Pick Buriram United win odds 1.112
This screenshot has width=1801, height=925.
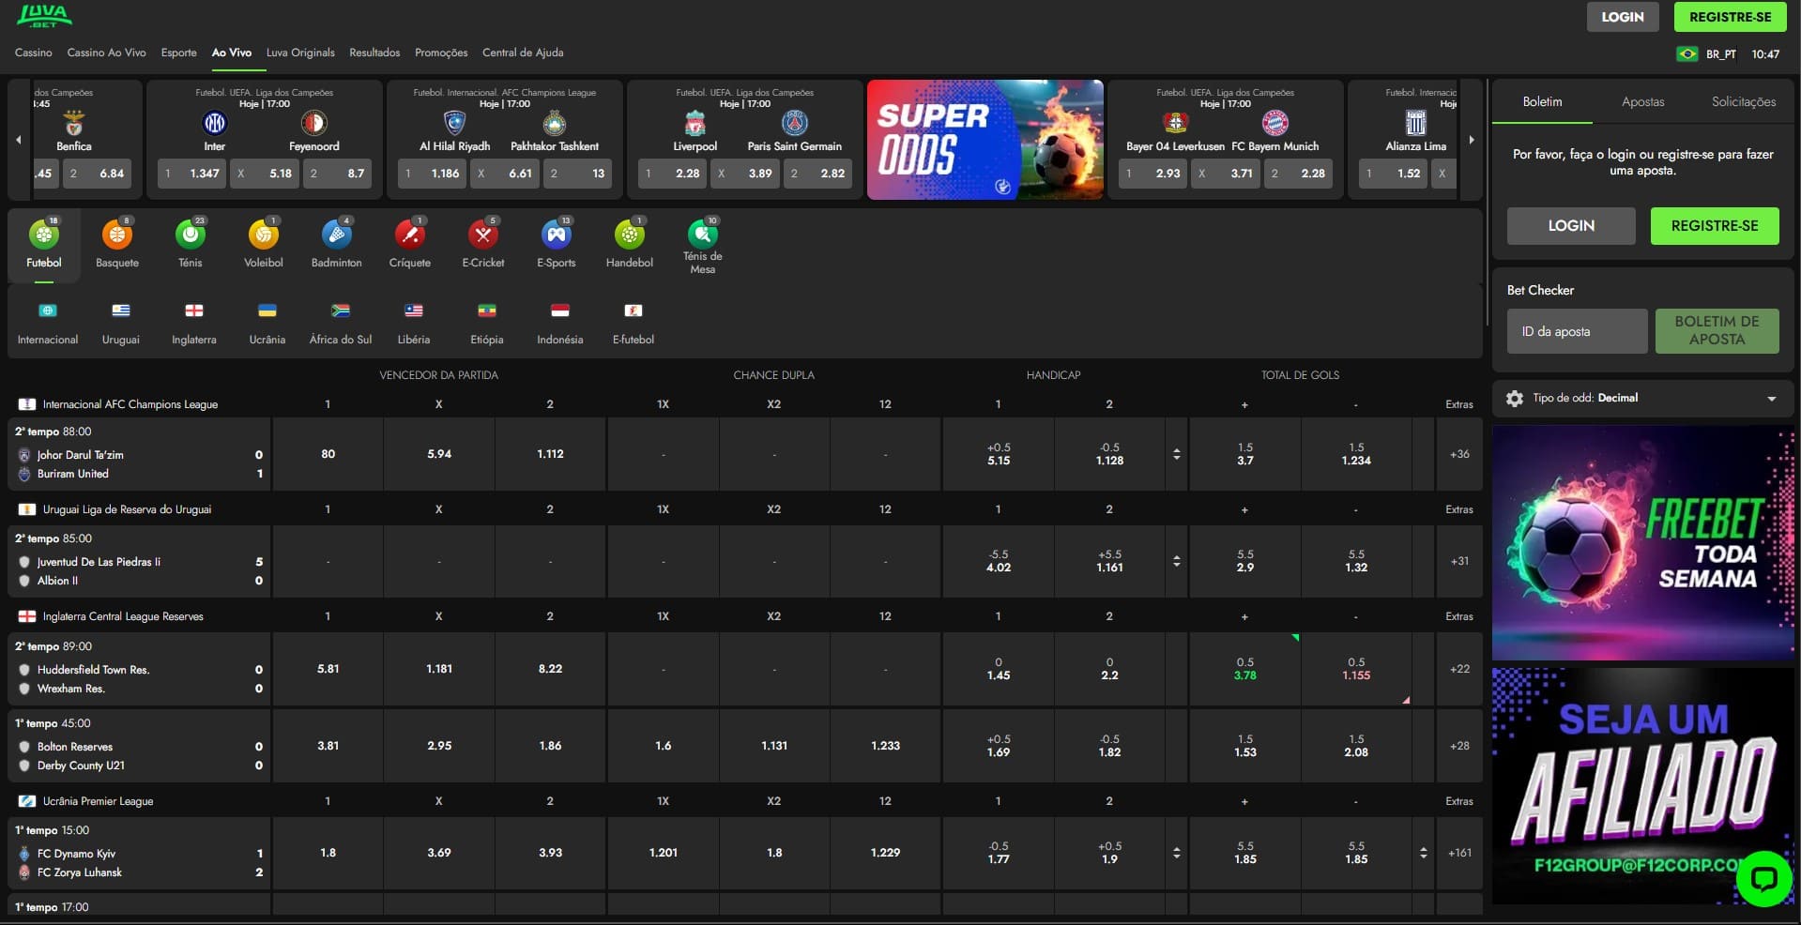click(x=550, y=454)
